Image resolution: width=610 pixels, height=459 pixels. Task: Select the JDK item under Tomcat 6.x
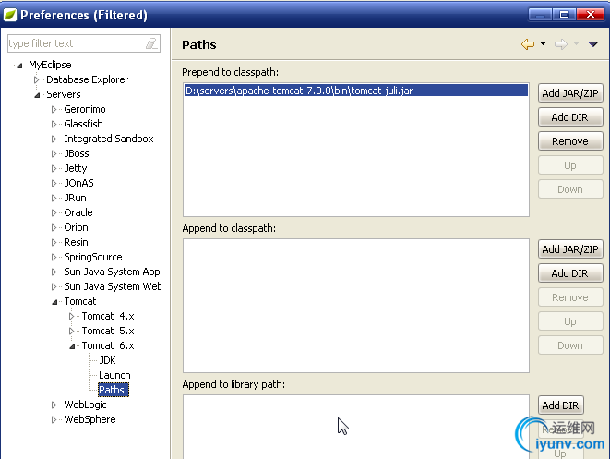click(x=107, y=360)
